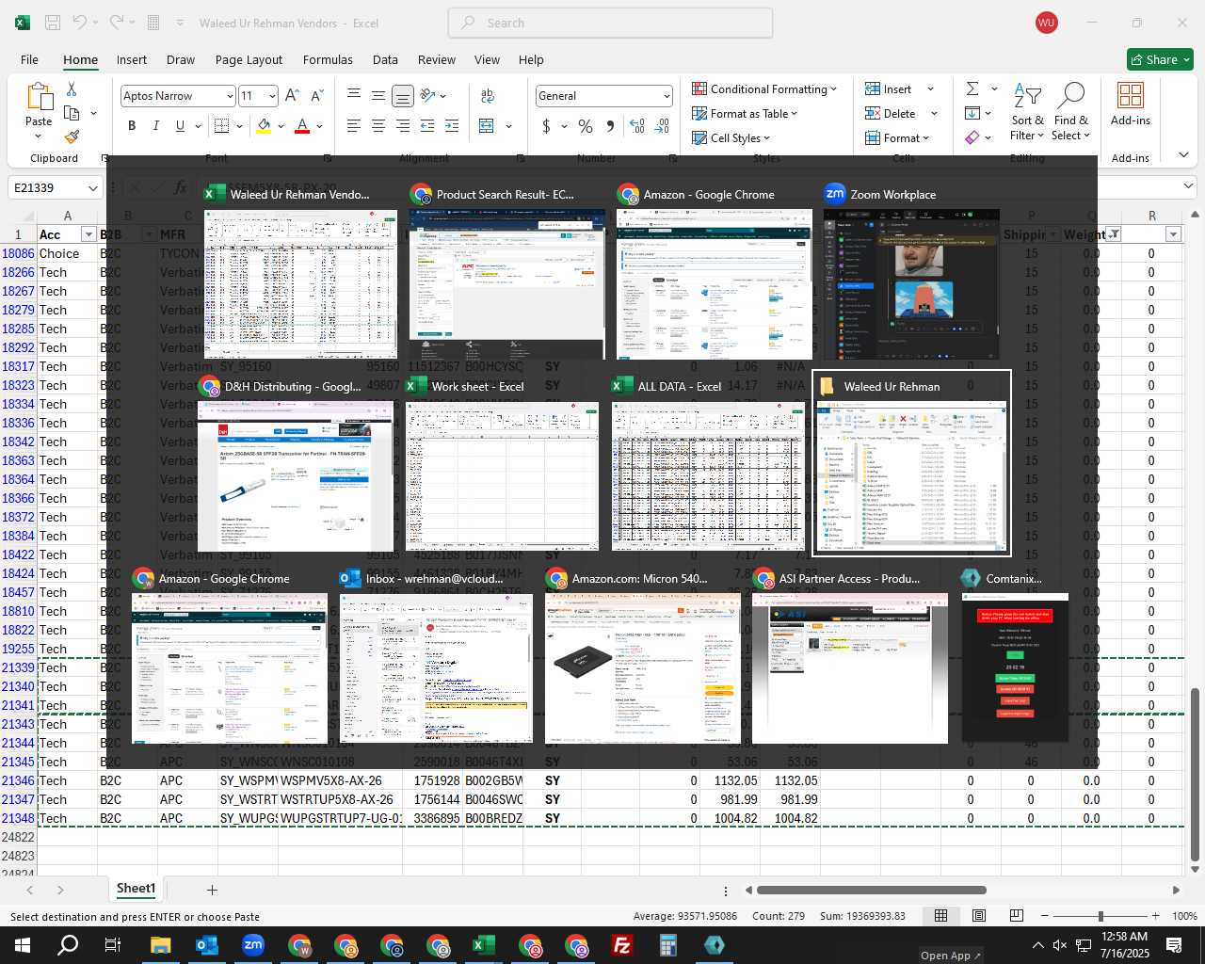Select Comtanix window thumbnail

[x=1015, y=655]
